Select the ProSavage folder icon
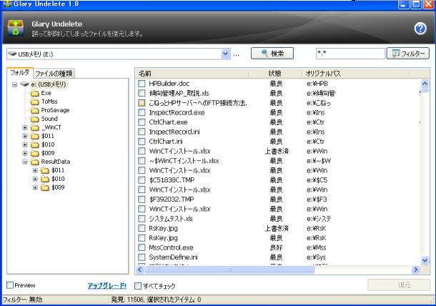436x306 pixels. point(35,110)
